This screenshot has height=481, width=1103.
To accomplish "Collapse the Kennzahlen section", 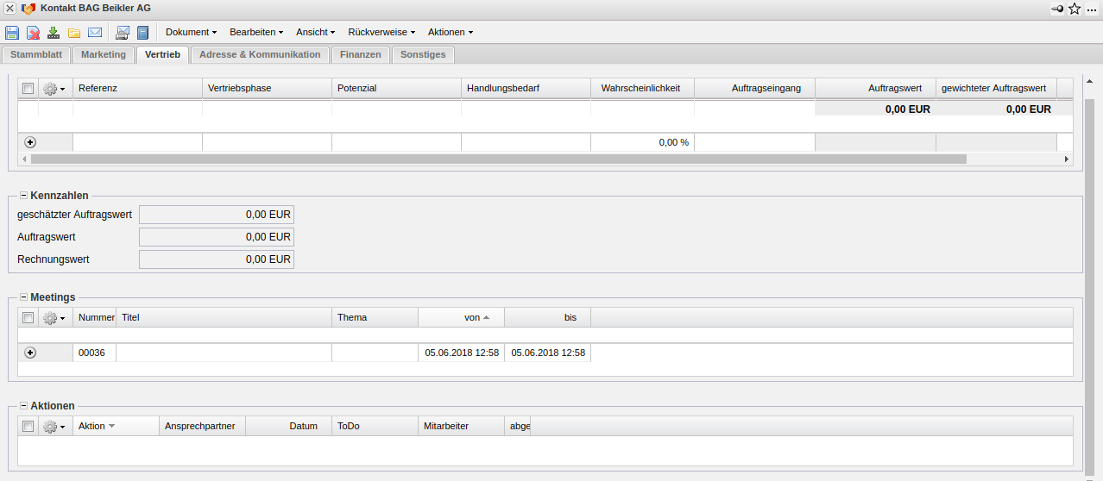I will [24, 196].
